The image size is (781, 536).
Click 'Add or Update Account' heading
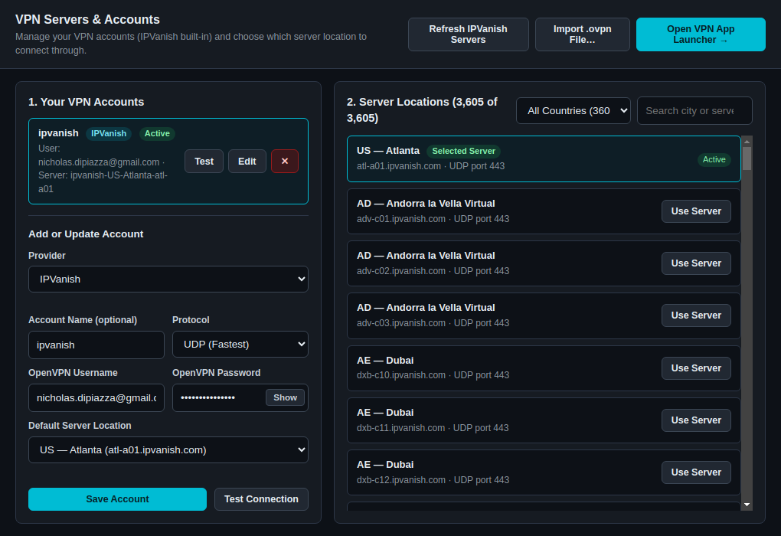pyautogui.click(x=86, y=234)
